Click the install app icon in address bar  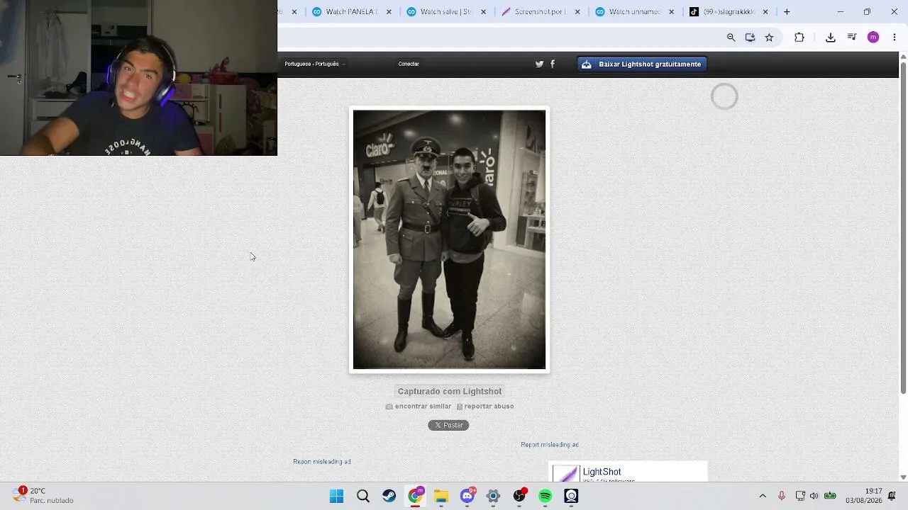tap(750, 38)
